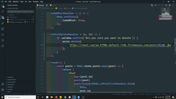Click the split editor icon in editor toolbar
176x99 pixels.
[170, 5]
